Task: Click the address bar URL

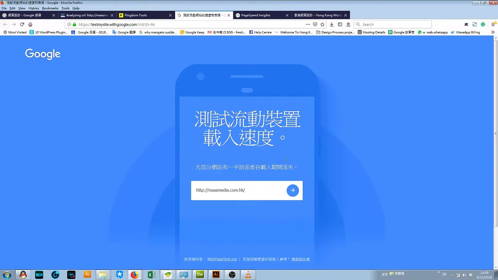Action: [x=117, y=24]
